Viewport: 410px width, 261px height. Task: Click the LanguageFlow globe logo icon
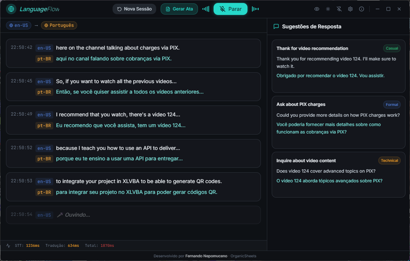point(11,9)
